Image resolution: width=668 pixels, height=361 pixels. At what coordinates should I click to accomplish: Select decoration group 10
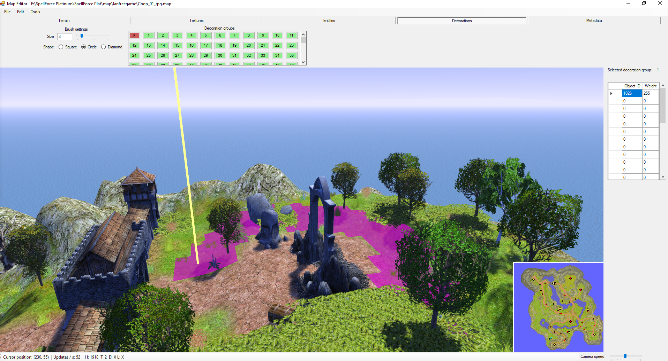coord(277,35)
